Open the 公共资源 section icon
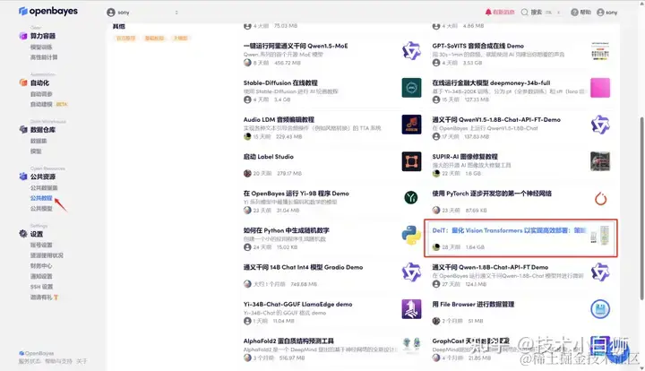This screenshot has width=645, height=371. point(23,177)
